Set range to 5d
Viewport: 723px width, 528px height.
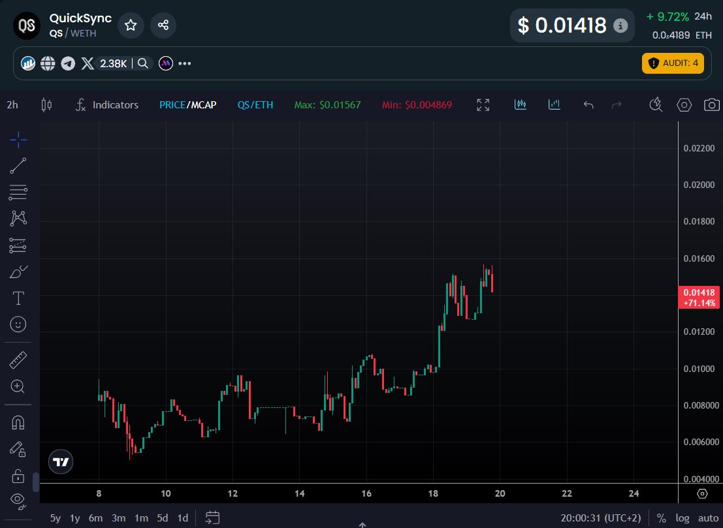pos(163,518)
